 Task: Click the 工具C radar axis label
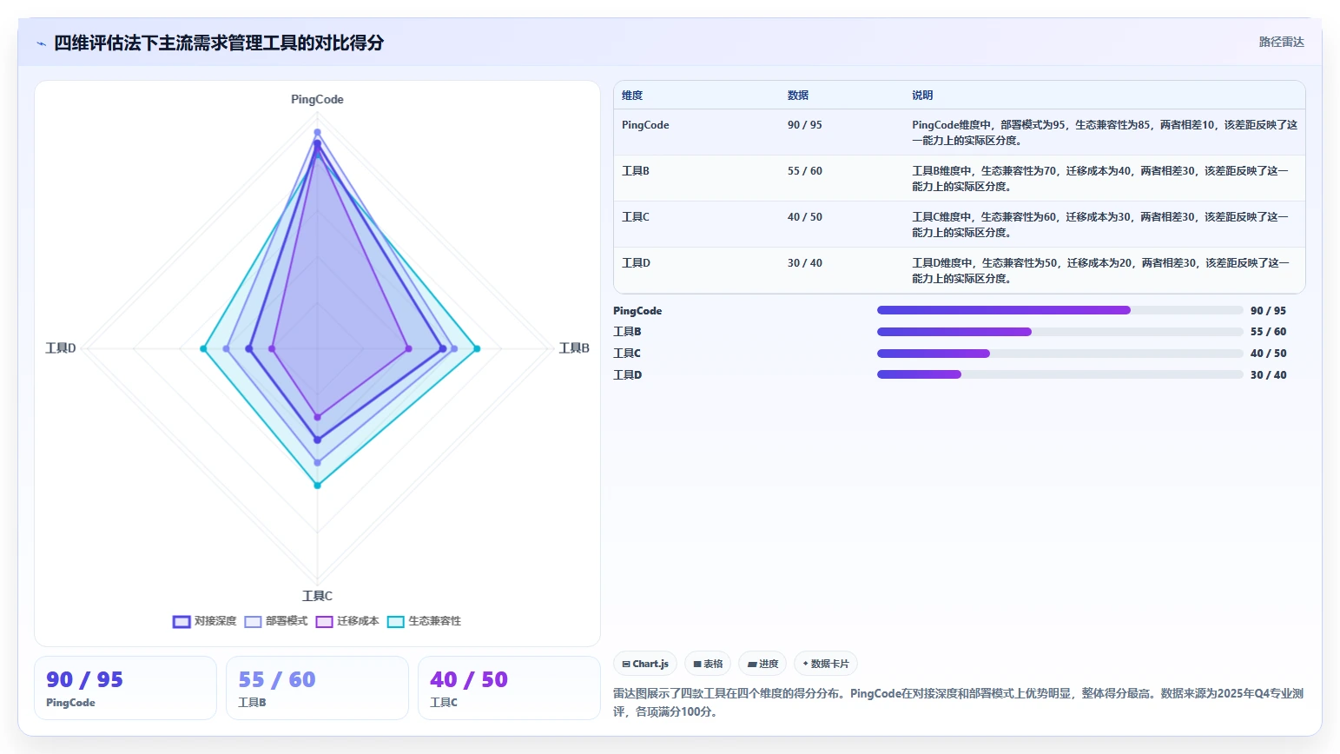pos(317,596)
